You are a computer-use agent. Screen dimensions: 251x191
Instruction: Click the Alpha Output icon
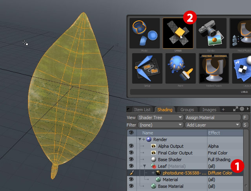153,146
